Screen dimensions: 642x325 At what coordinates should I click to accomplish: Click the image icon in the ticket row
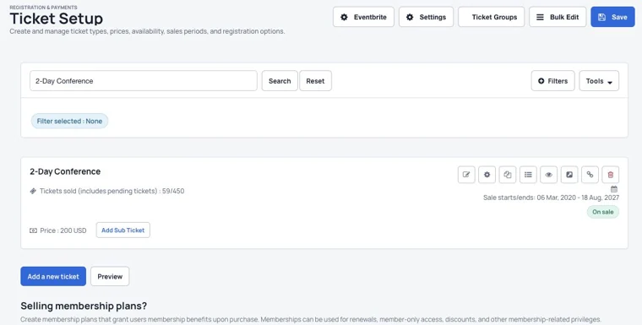[569, 175]
